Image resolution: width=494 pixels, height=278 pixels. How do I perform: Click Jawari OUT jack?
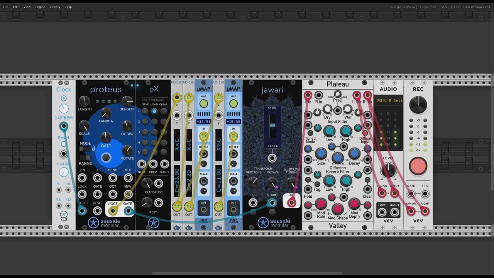pyautogui.click(x=291, y=202)
